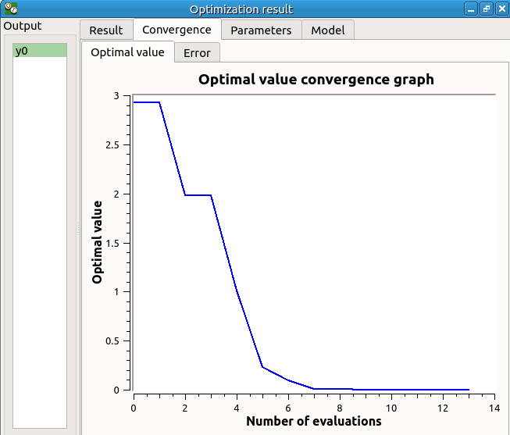Image resolution: width=510 pixels, height=435 pixels.
Task: Click the splitter handle beside the Output list
Action: pyautogui.click(x=78, y=230)
